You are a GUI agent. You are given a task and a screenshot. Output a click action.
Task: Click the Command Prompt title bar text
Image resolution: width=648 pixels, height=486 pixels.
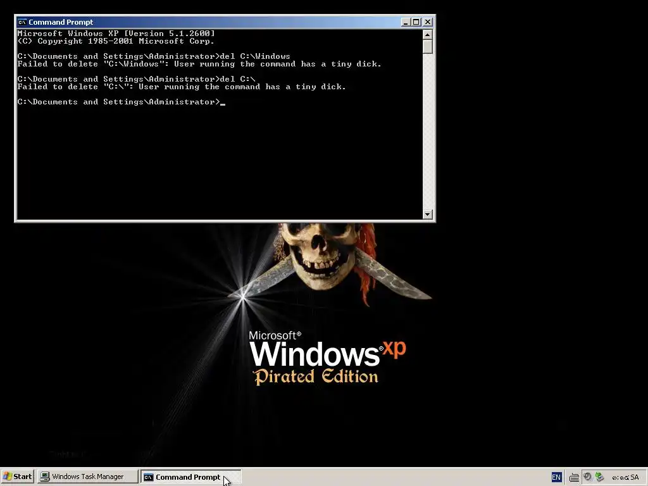tap(61, 22)
